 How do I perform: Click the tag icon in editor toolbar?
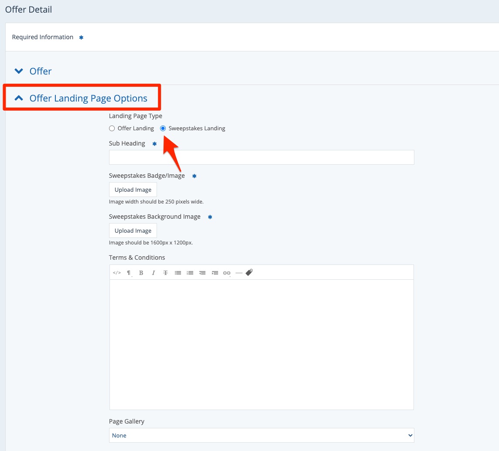(249, 272)
